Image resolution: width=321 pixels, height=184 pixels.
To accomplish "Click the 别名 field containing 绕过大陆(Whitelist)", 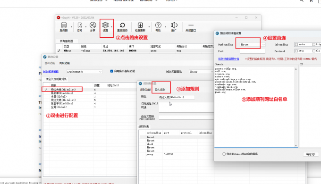I will 177,97.
